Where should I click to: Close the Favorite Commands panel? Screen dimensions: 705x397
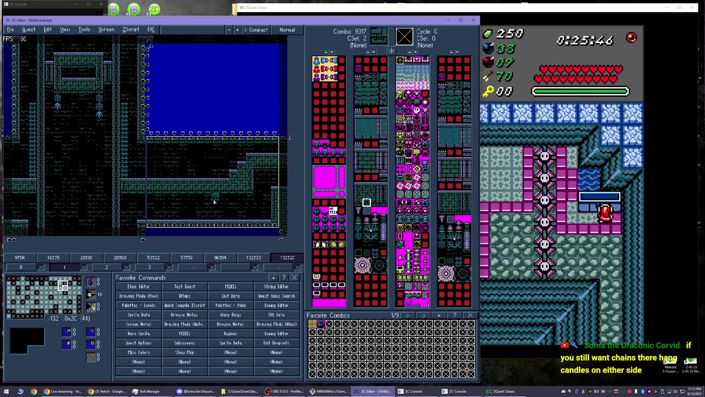pos(294,278)
